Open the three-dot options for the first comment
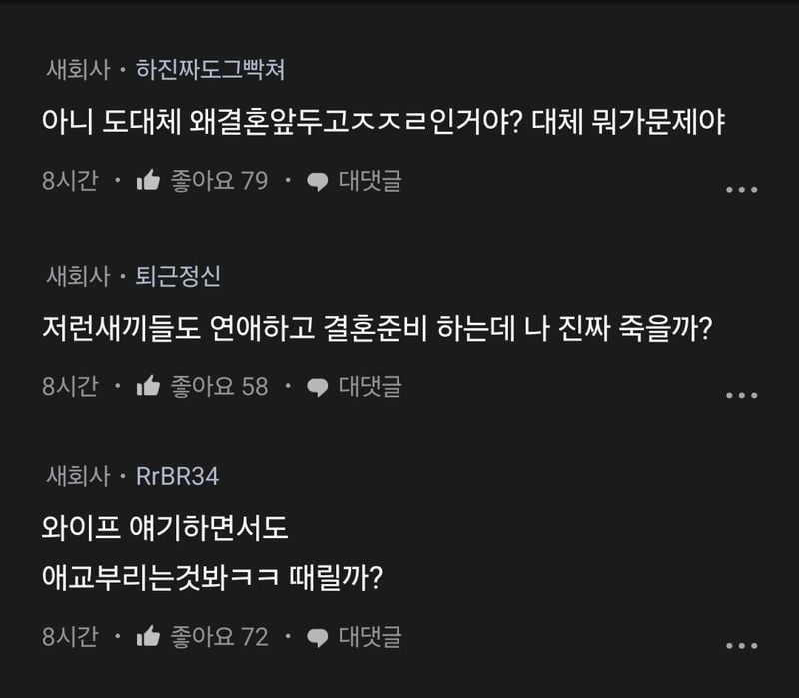 pyautogui.click(x=744, y=189)
